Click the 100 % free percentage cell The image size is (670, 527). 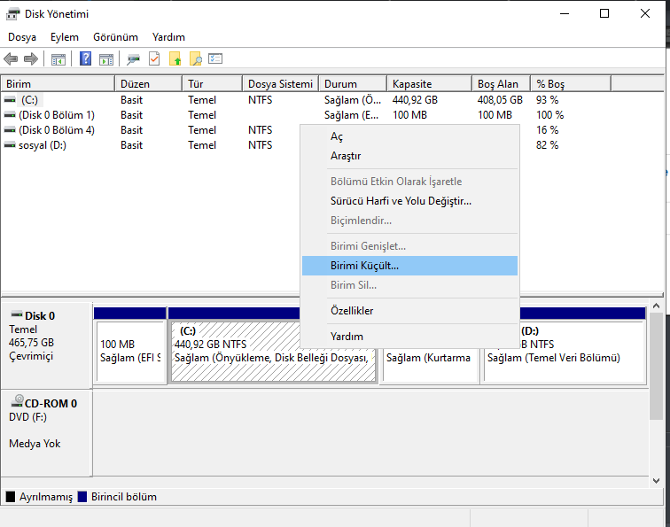550,115
